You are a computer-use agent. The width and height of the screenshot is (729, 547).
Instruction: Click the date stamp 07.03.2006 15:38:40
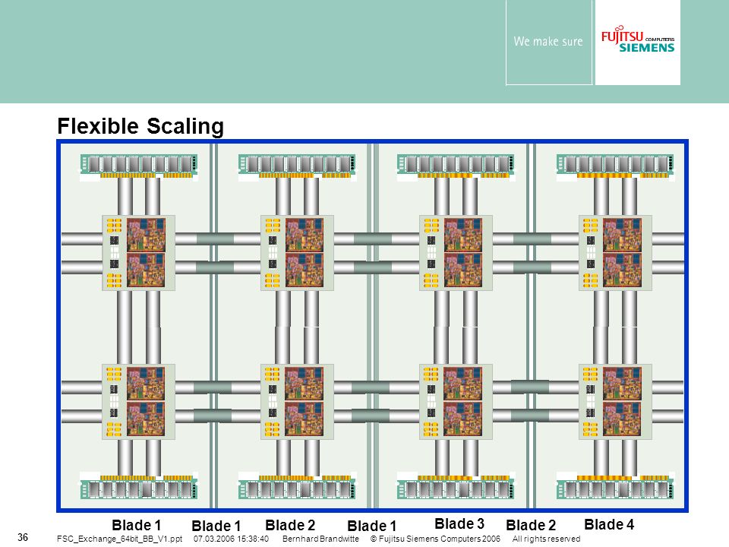pyautogui.click(x=231, y=539)
